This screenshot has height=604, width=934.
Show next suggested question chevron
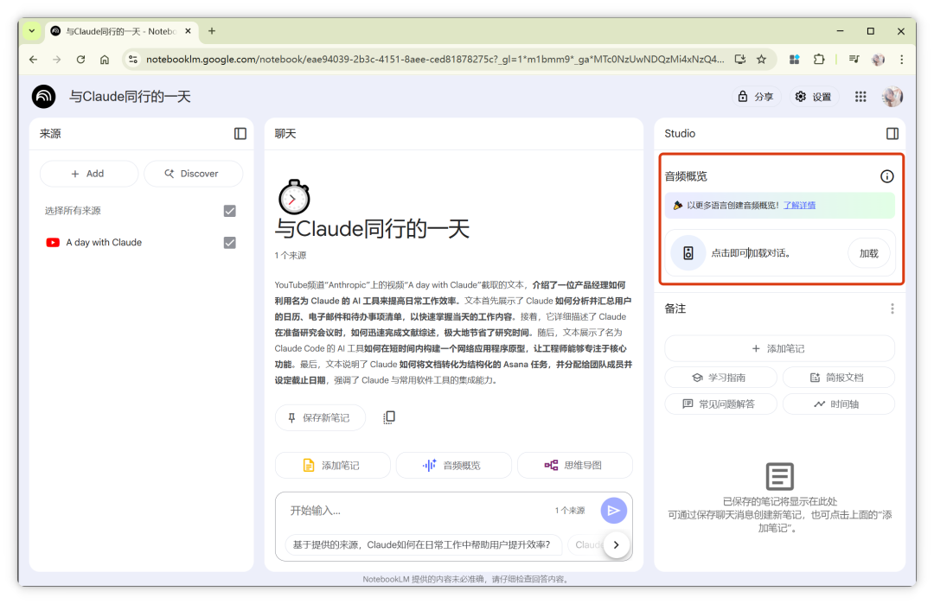pos(616,544)
